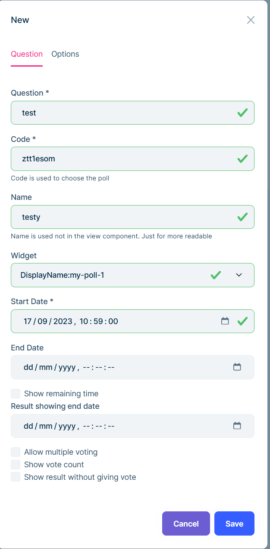Viewport: 270px width, 549px height.
Task: Open the Start Date calendar picker icon
Action: pyautogui.click(x=225, y=321)
